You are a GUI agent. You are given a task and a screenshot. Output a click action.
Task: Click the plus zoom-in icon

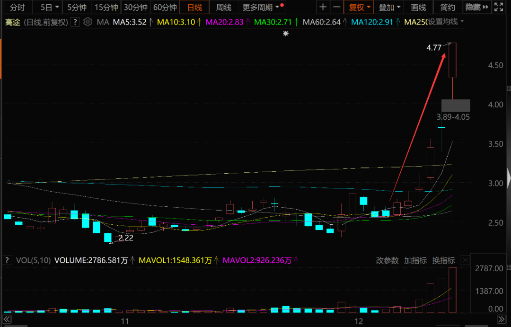(x=323, y=7)
